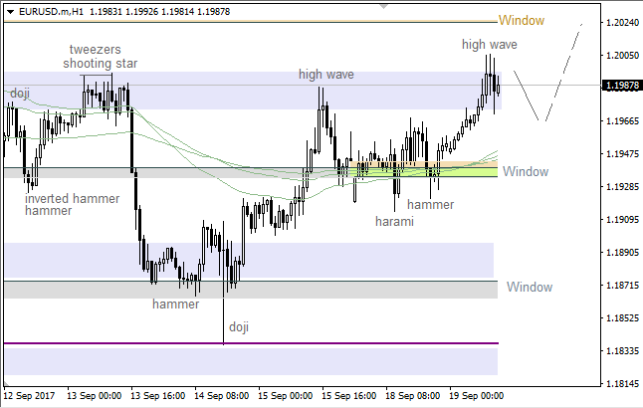Screen dimensions: 643x408
Task: Click the 'shooting star' annotation text
Action: tap(100, 63)
